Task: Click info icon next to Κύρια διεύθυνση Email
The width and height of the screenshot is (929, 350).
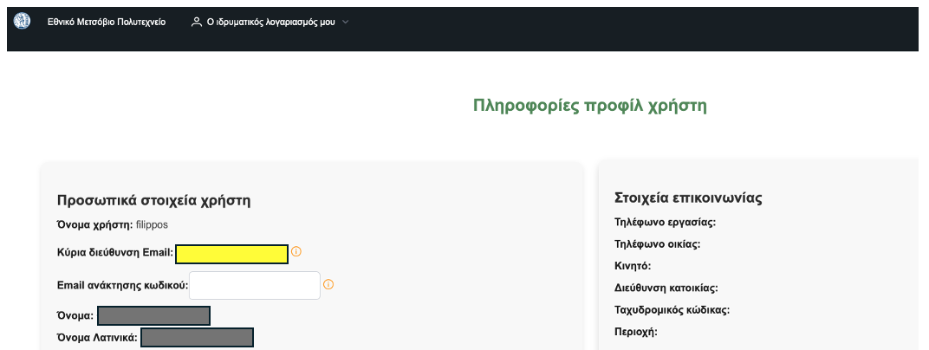Action: click(296, 252)
